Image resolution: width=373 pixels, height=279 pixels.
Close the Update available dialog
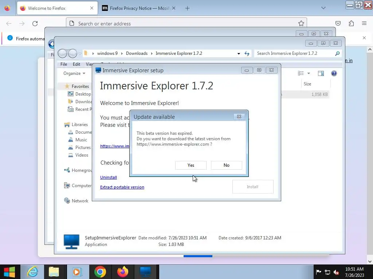pos(239,117)
